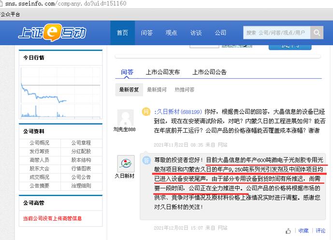The image size is (333, 240).
Task: Open 问答 in the top navigation
Action: pyautogui.click(x=147, y=33)
